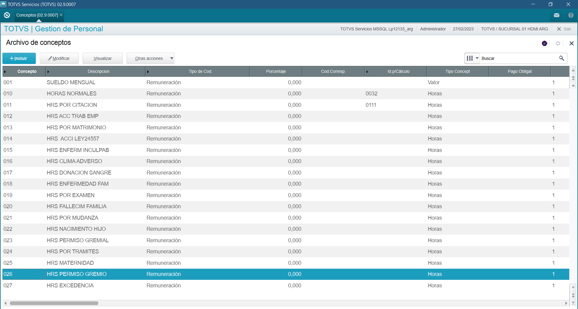Close the Conceptos tab with its X
Viewport: 578px width, 309px height.
click(61, 15)
